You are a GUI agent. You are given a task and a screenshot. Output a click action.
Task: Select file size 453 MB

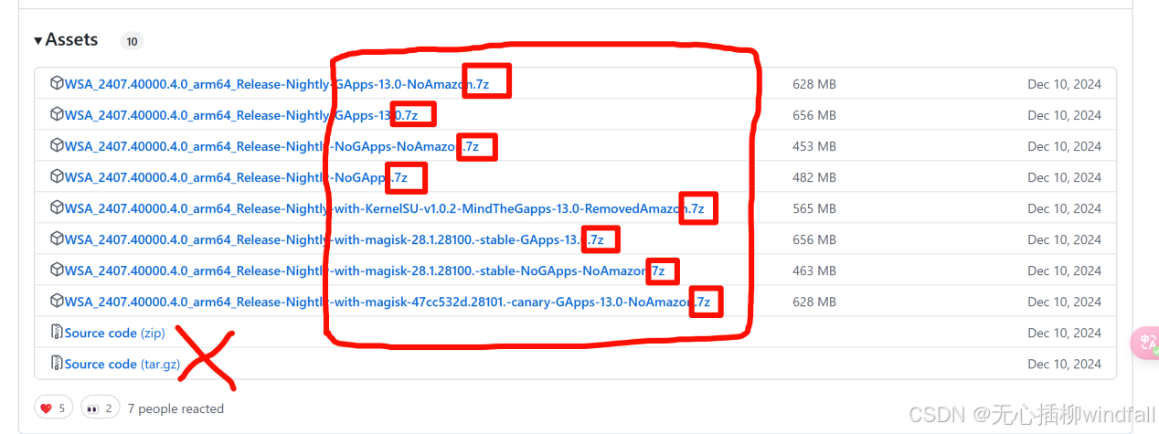point(814,146)
